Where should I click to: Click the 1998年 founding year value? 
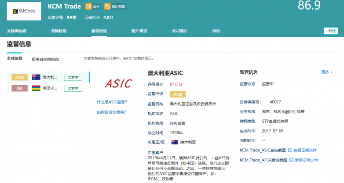pyautogui.click(x=176, y=133)
